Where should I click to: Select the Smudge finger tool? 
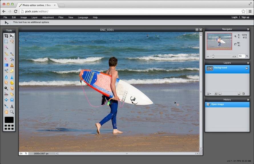coord(6,83)
